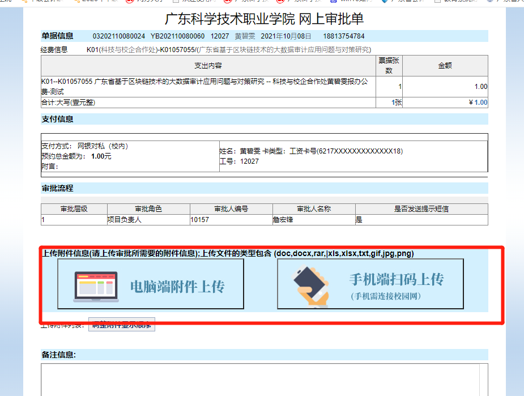Click the 项目负责人 role cell
Image resolution: width=524 pixels, height=396 pixels.
pyautogui.click(x=148, y=220)
